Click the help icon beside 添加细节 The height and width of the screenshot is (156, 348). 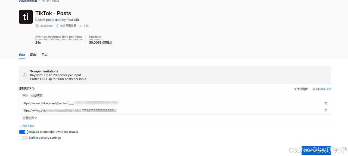coord(33,88)
